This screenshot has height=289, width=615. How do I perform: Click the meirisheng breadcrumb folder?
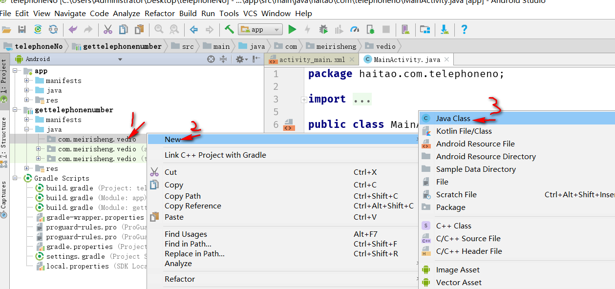(331, 46)
